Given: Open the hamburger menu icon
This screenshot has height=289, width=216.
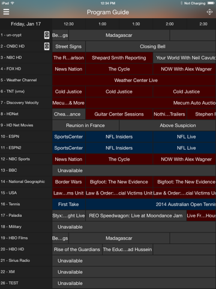Looking at the screenshot, I should [6, 12].
